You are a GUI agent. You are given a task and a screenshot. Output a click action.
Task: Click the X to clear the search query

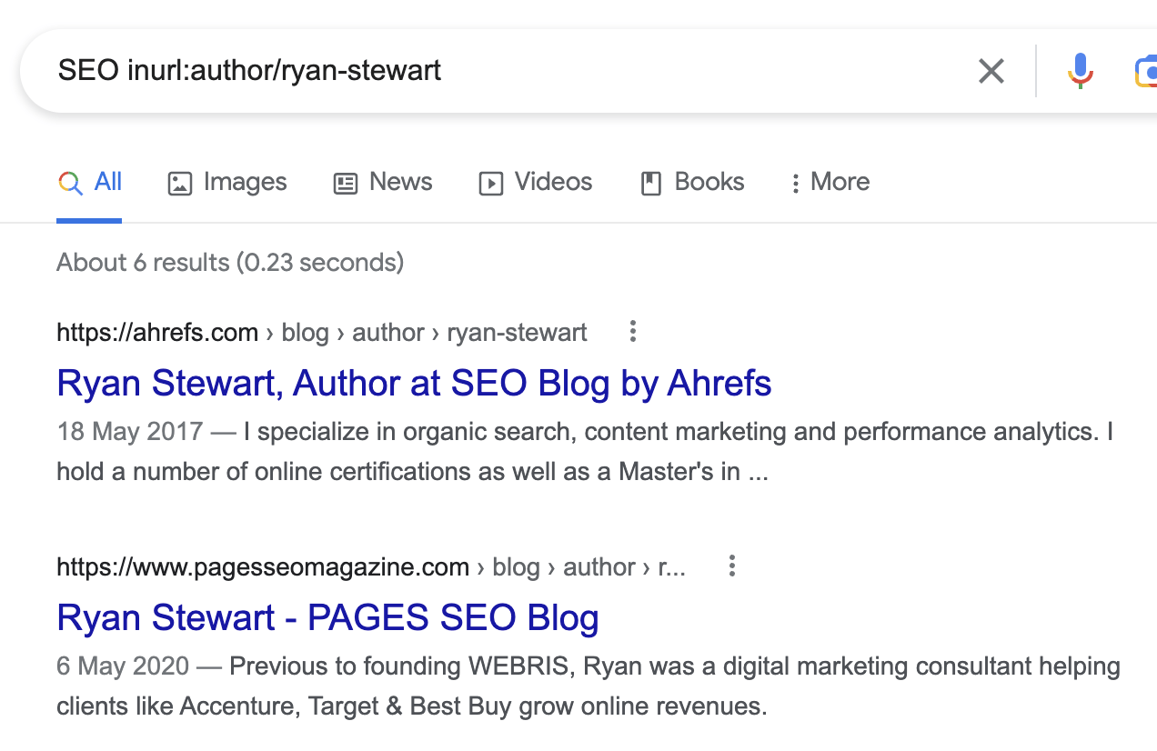[991, 71]
